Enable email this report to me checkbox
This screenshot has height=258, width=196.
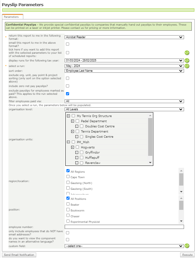point(68,44)
